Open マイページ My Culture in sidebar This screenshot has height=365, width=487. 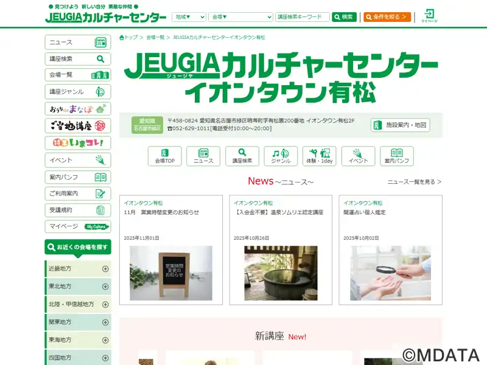coord(78,226)
